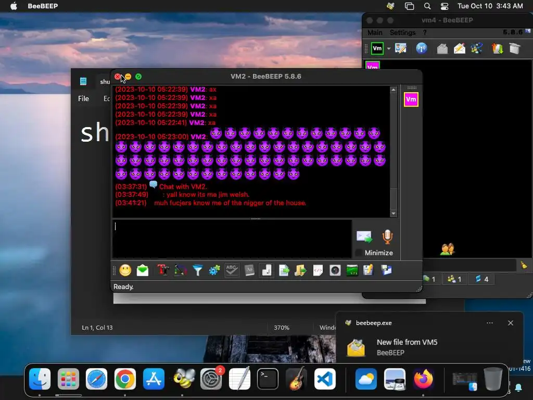This screenshot has height=400, width=533.
Task: Open Settings menu in vm4 BeeBEEP window
Action: click(x=402, y=32)
